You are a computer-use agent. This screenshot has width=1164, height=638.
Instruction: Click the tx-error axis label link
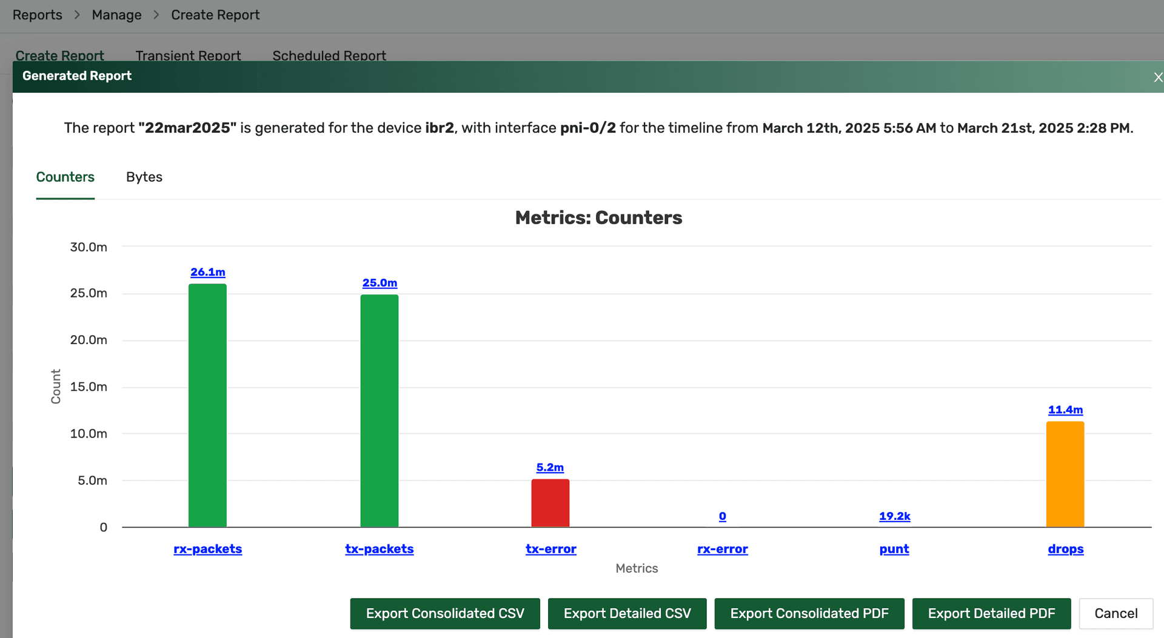click(550, 549)
